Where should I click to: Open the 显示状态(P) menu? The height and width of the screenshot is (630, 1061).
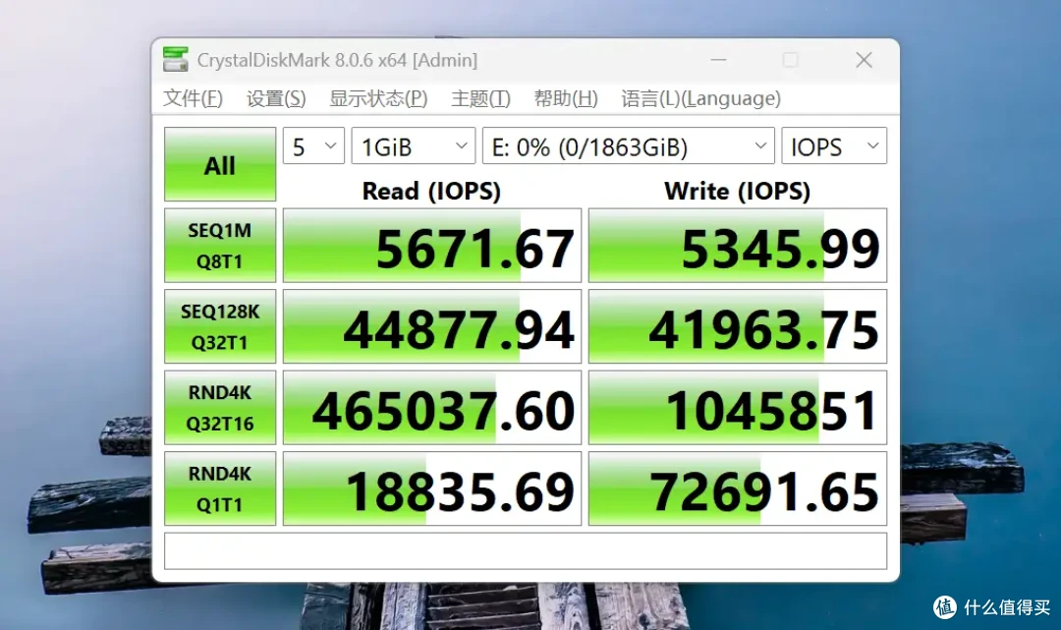pos(378,99)
